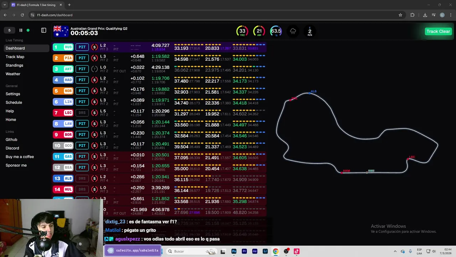The height and width of the screenshot is (257, 456).
Task: Open After Effects from the taskbar
Action: click(x=255, y=251)
